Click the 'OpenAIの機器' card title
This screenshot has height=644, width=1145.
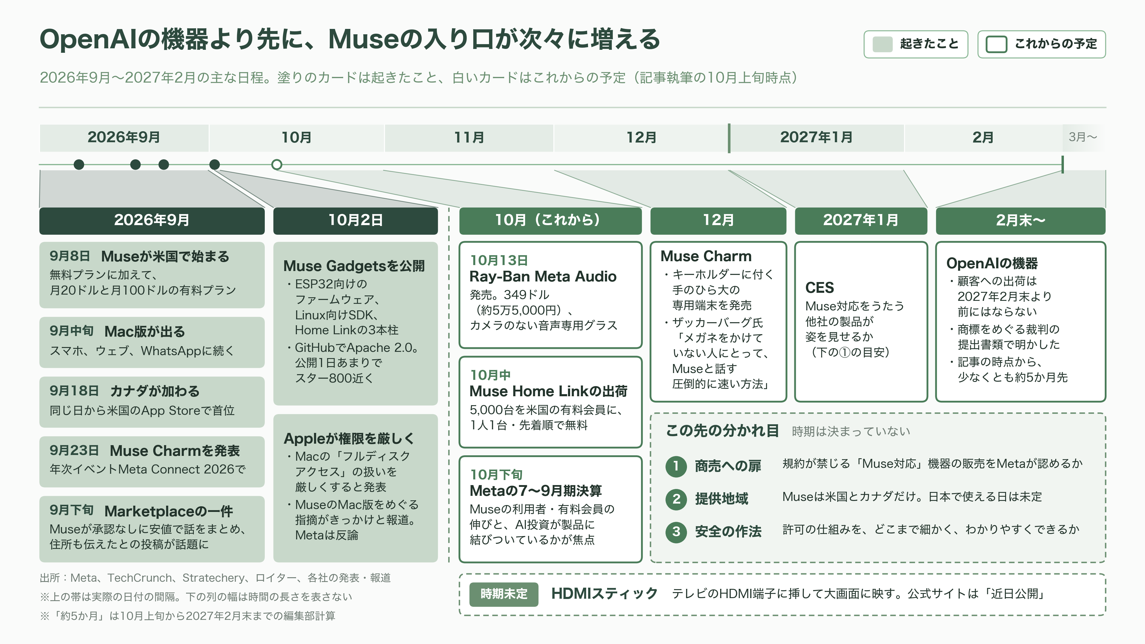click(992, 264)
